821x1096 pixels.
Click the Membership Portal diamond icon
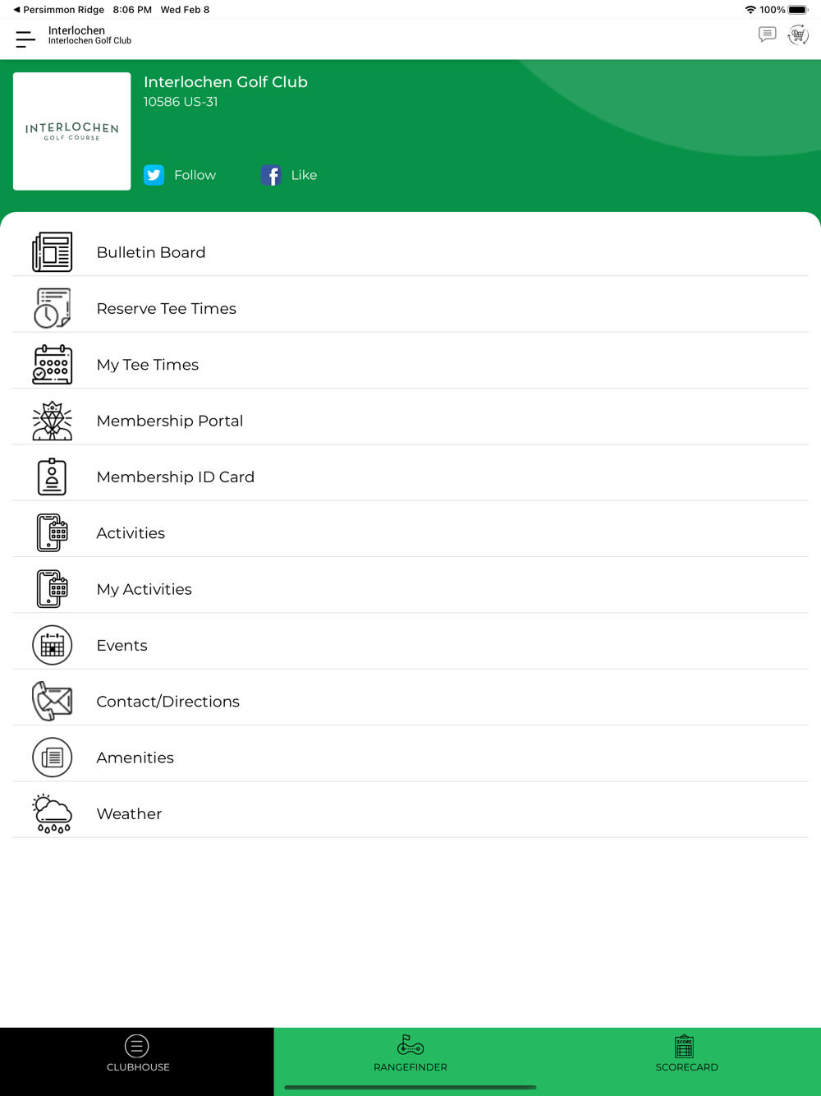[53, 421]
